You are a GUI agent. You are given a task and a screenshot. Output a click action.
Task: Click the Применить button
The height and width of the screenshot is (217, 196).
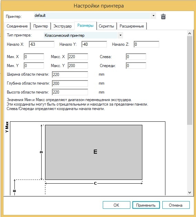(146, 205)
